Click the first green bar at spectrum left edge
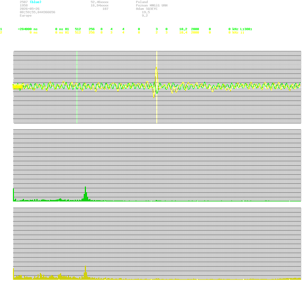 click(x=13, y=195)
